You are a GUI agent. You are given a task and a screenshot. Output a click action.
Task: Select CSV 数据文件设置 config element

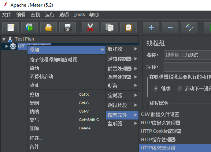pyautogui.click(x=175, y=114)
